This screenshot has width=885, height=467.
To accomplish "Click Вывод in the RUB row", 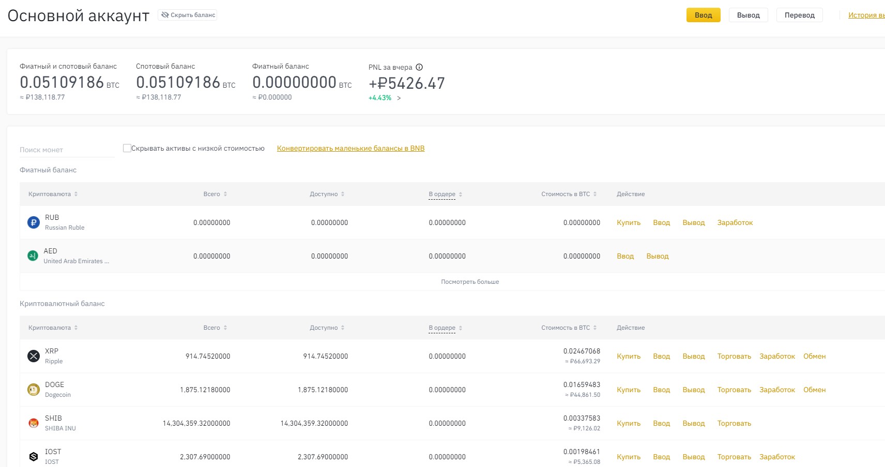I will [694, 222].
